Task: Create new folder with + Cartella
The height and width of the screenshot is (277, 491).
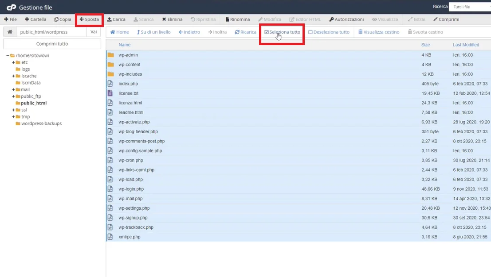Action: [35, 19]
